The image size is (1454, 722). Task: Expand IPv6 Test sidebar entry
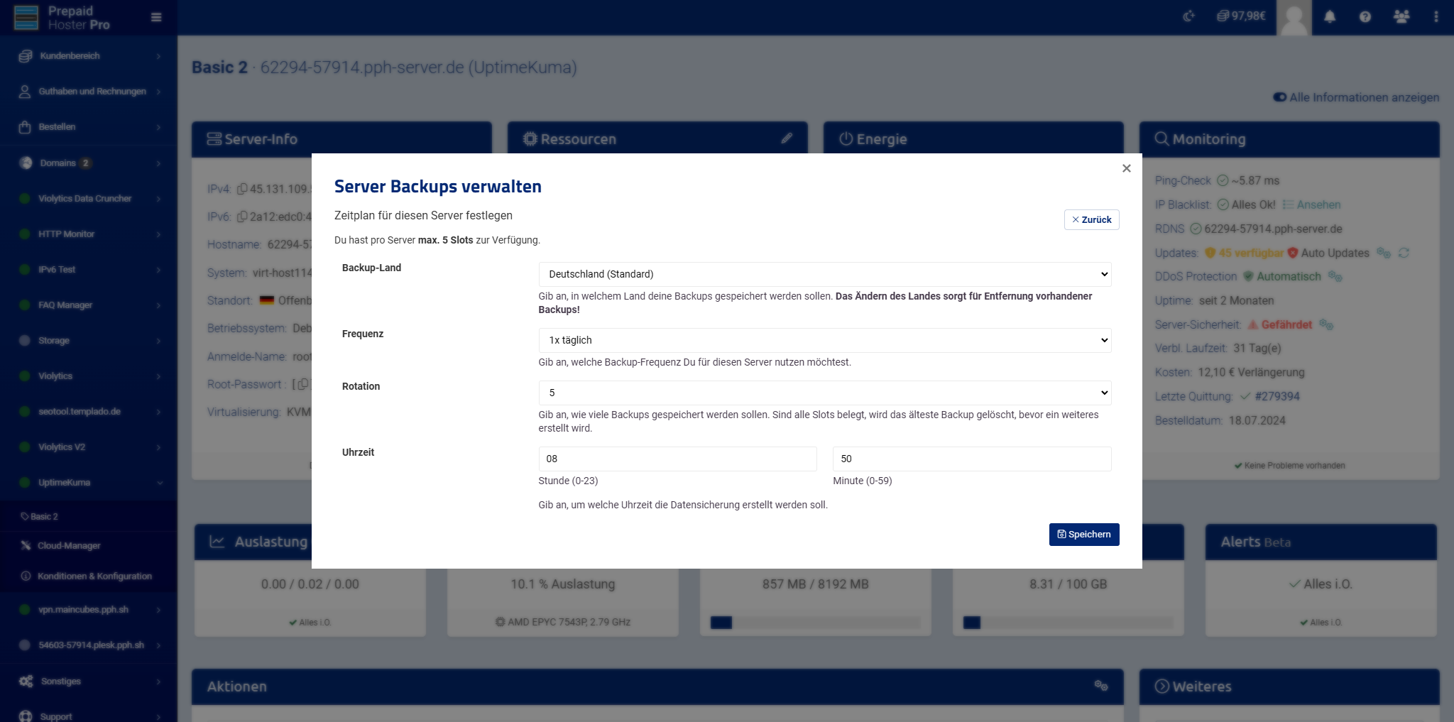89,269
